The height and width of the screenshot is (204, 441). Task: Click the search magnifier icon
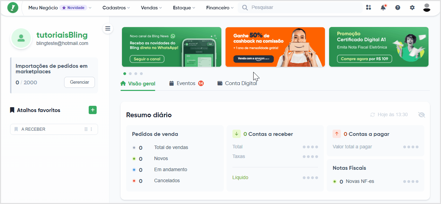(x=245, y=8)
